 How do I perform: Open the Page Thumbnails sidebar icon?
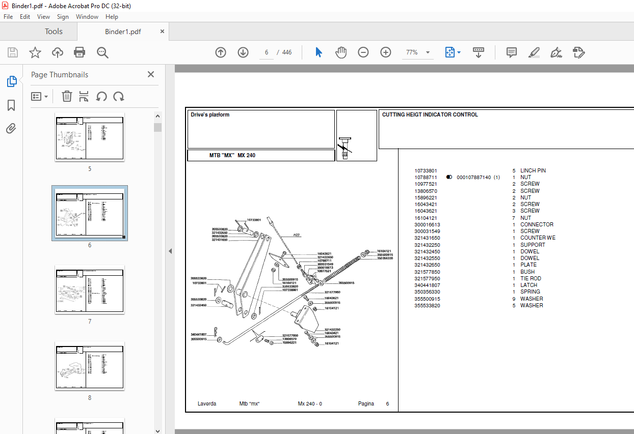point(11,81)
